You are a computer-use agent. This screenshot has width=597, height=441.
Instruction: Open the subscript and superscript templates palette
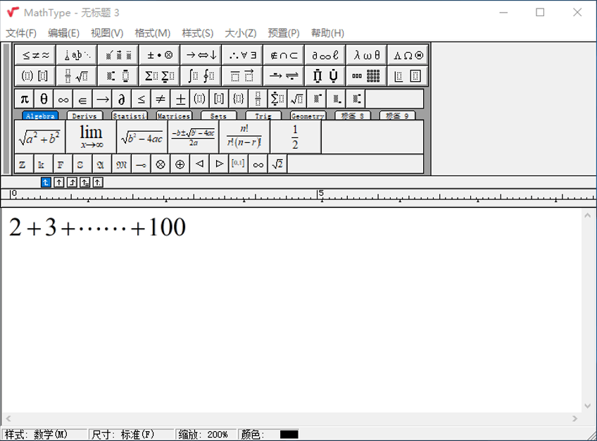click(118, 76)
